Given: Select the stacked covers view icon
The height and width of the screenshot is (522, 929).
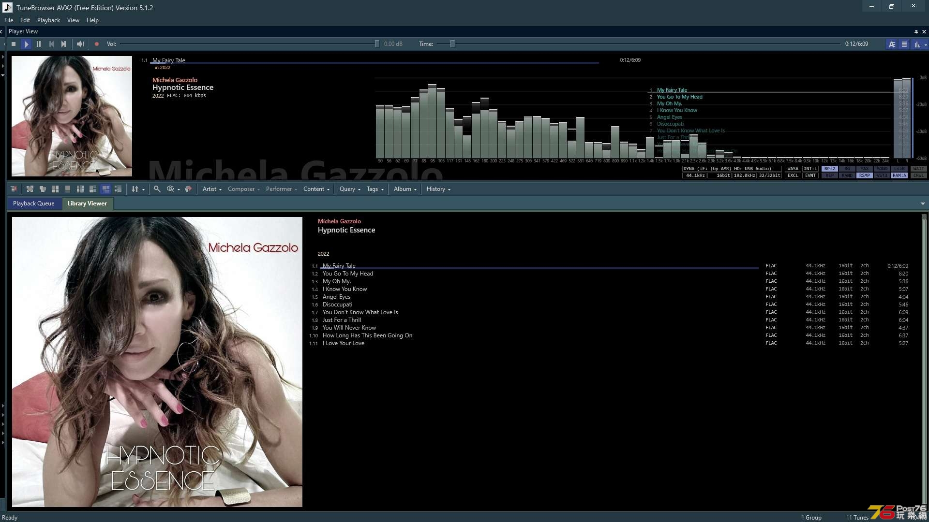Looking at the screenshot, I should pyautogui.click(x=43, y=189).
